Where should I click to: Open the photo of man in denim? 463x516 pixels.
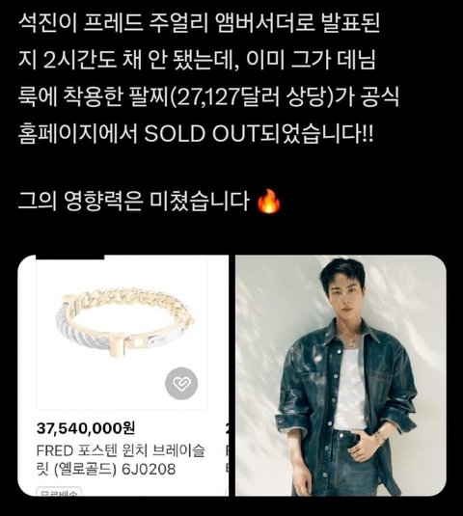[340, 375]
